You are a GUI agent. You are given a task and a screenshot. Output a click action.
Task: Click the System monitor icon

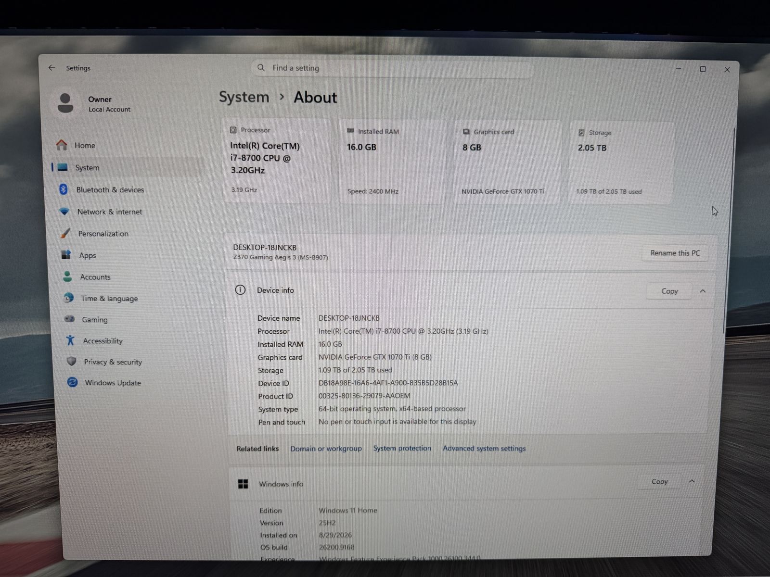coord(63,167)
